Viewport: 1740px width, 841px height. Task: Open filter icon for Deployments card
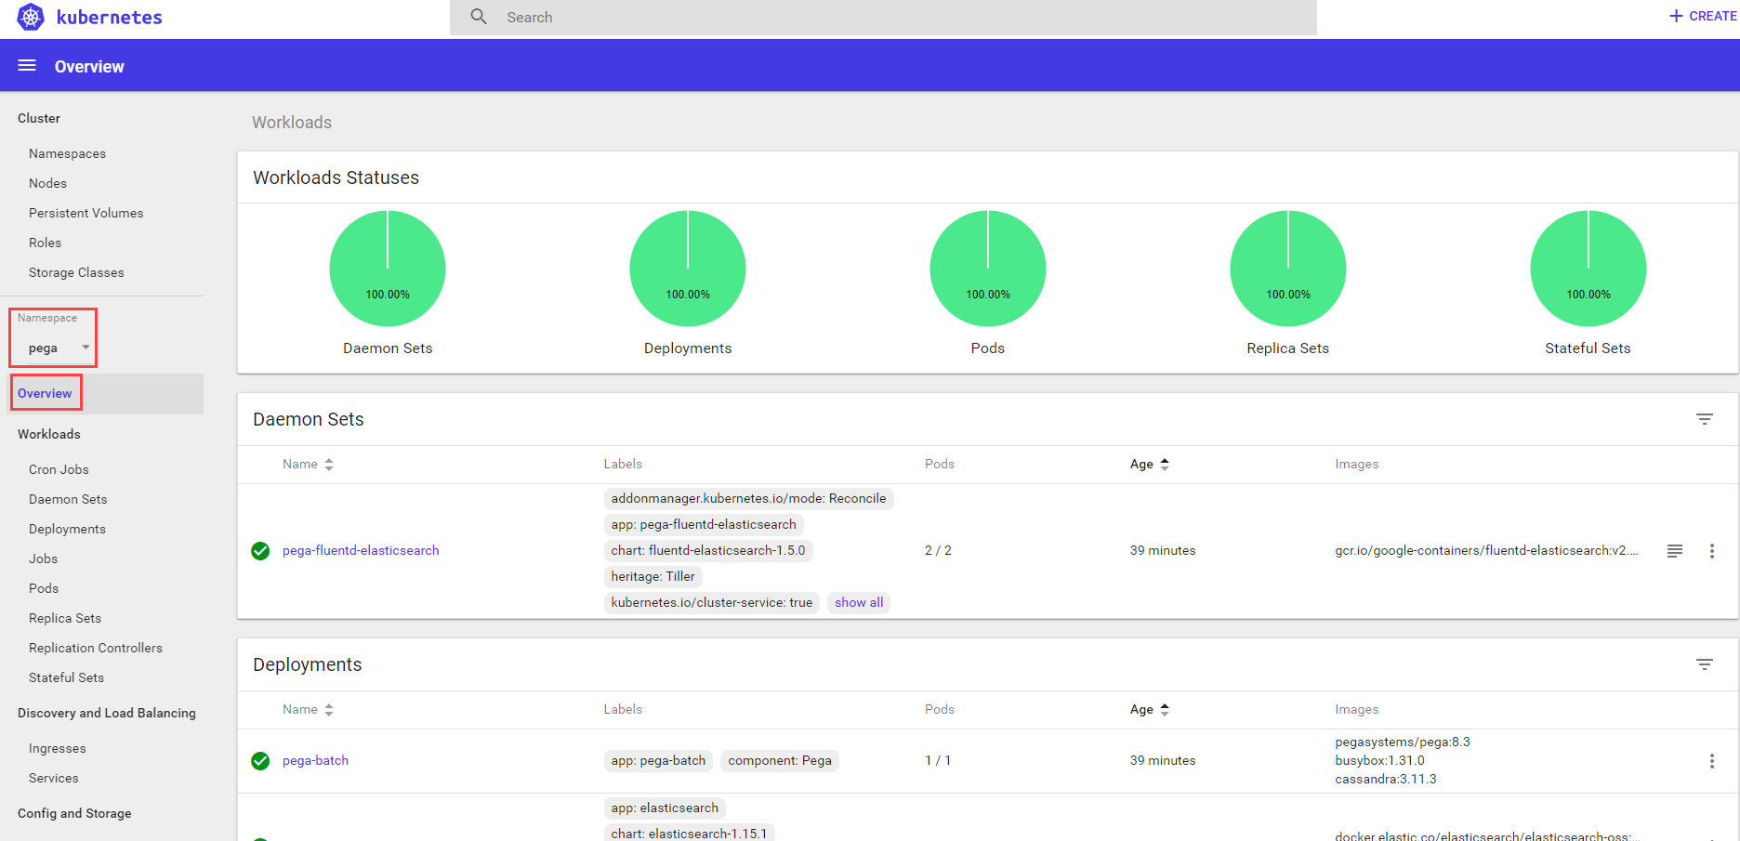1705,664
